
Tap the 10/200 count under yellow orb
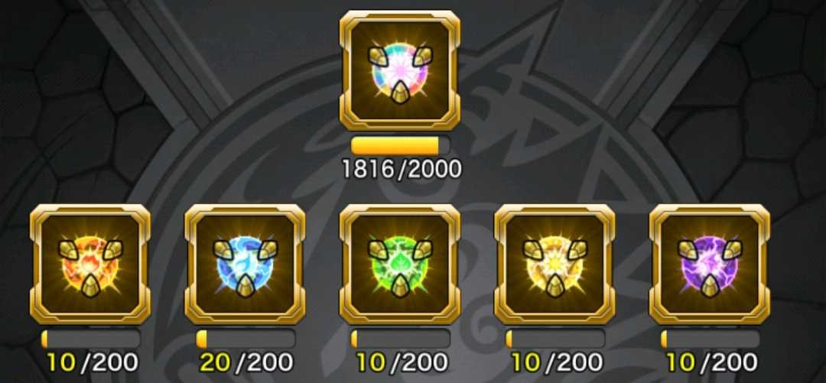click(557, 362)
